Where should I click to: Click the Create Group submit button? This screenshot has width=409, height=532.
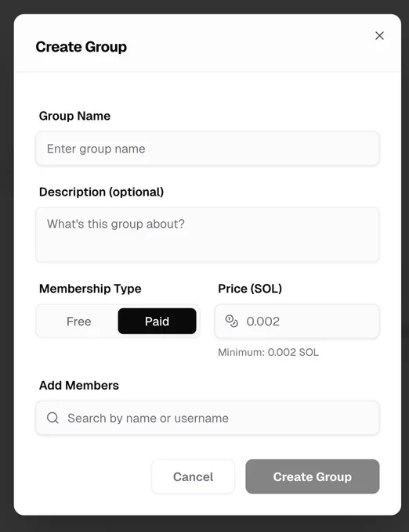[312, 476]
